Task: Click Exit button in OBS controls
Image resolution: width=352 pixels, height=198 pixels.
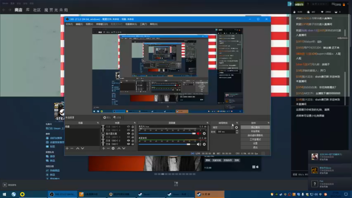Action: (x=255, y=147)
